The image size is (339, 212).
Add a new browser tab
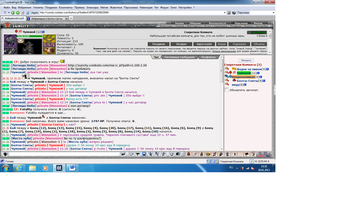click(x=71, y=19)
